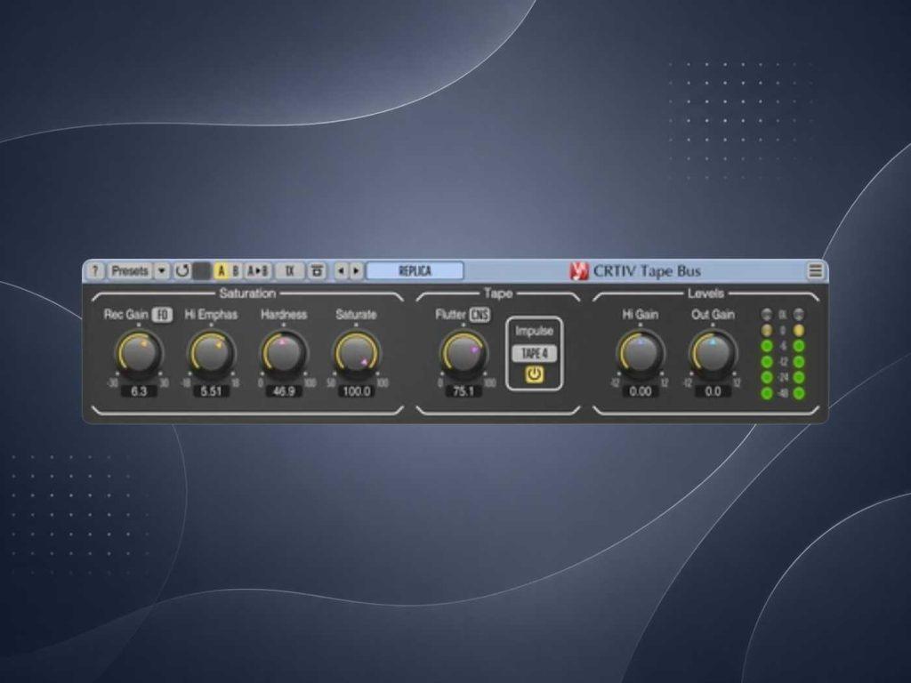Viewport: 911px width, 683px height.
Task: Click the red CRTIV plugin logo
Action: point(578,271)
